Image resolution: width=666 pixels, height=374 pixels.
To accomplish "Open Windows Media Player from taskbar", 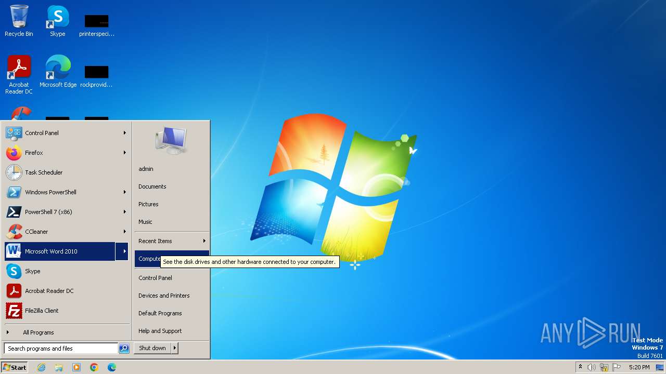I will 76,367.
